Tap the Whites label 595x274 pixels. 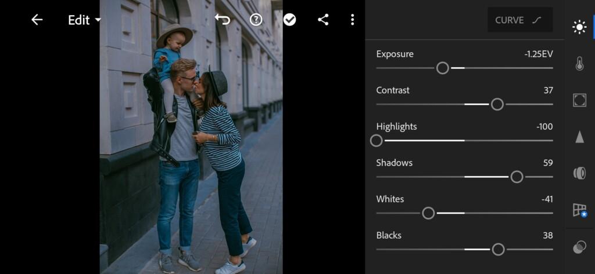pyautogui.click(x=390, y=199)
